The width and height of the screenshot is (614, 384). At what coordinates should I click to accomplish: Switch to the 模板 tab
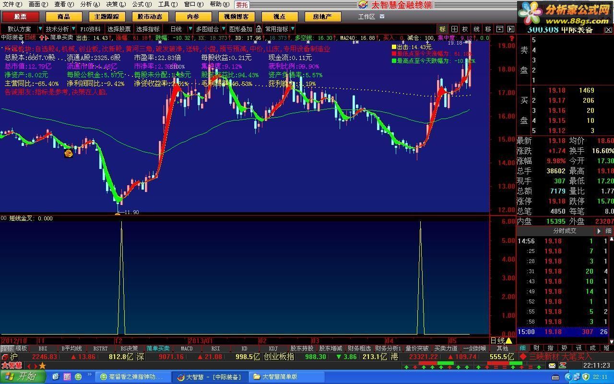pos(21,348)
